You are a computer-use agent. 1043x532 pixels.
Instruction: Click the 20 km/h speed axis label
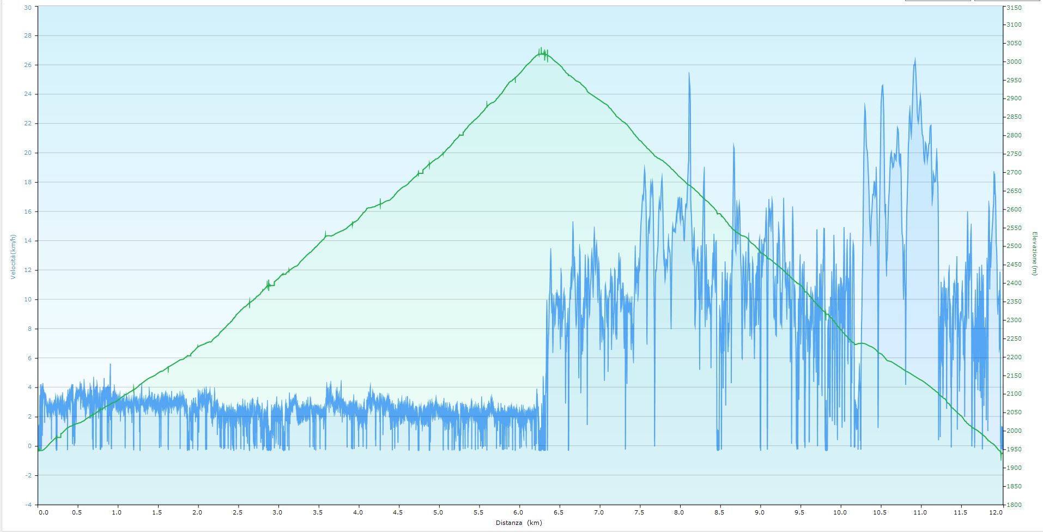(x=28, y=153)
